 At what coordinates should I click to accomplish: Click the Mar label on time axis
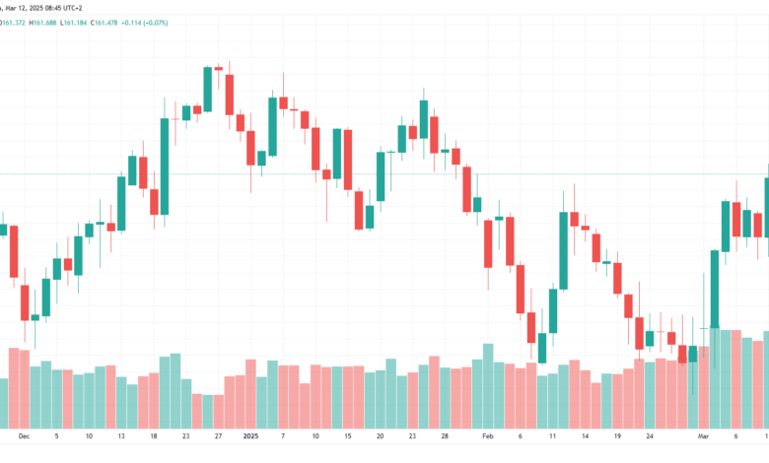pos(703,436)
